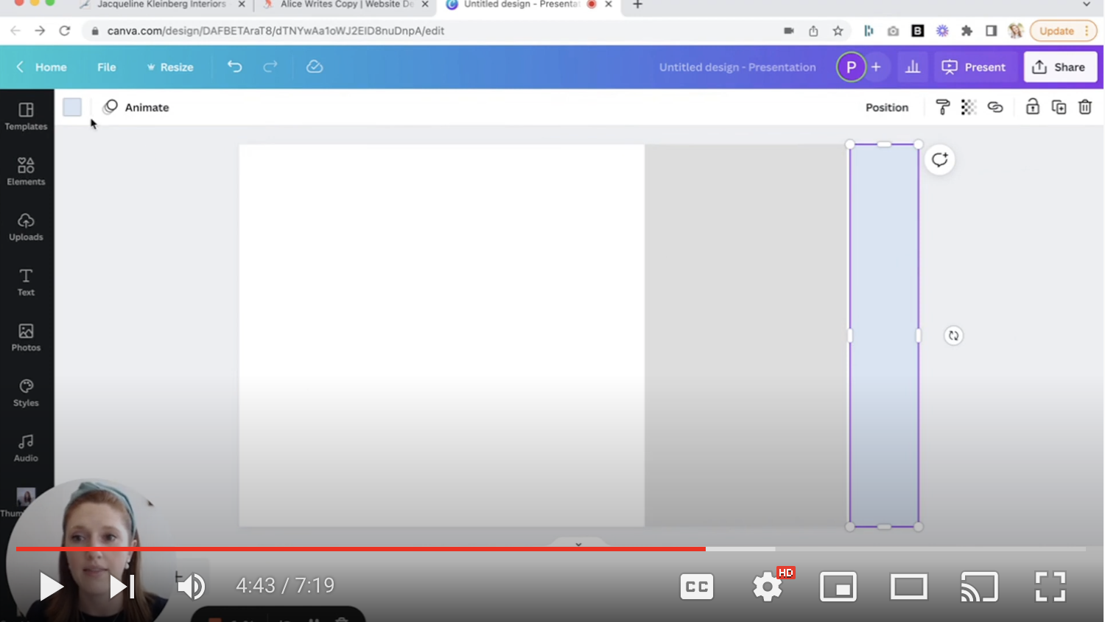
Task: Click the undo arrow
Action: pyautogui.click(x=234, y=67)
